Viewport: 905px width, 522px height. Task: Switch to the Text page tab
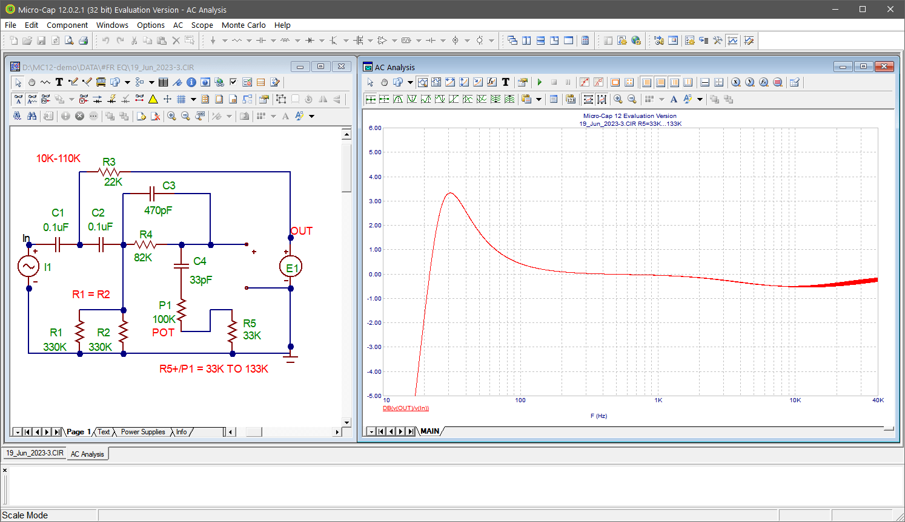point(104,432)
